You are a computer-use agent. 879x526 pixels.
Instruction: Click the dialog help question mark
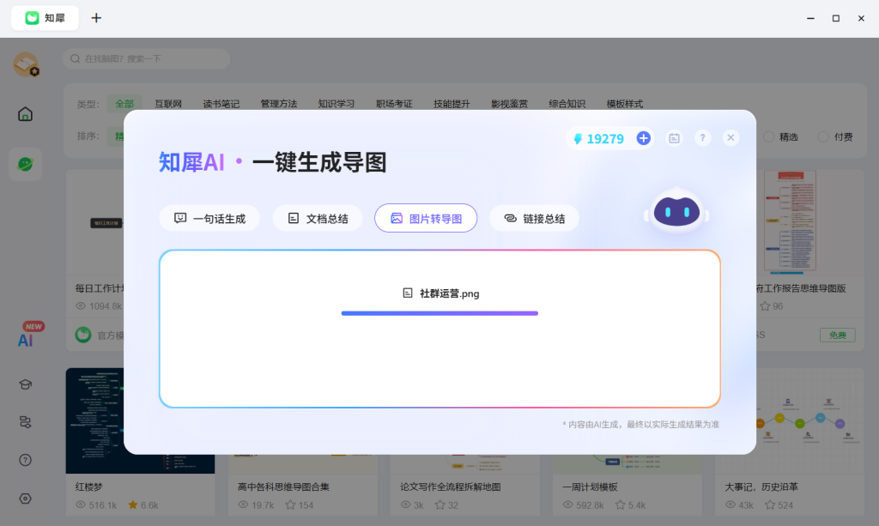click(702, 138)
